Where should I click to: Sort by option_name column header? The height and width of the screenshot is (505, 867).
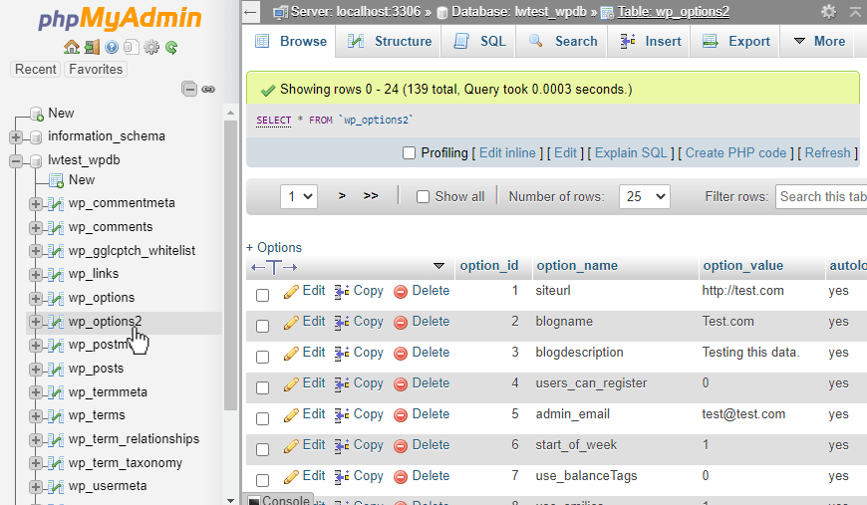[577, 266]
